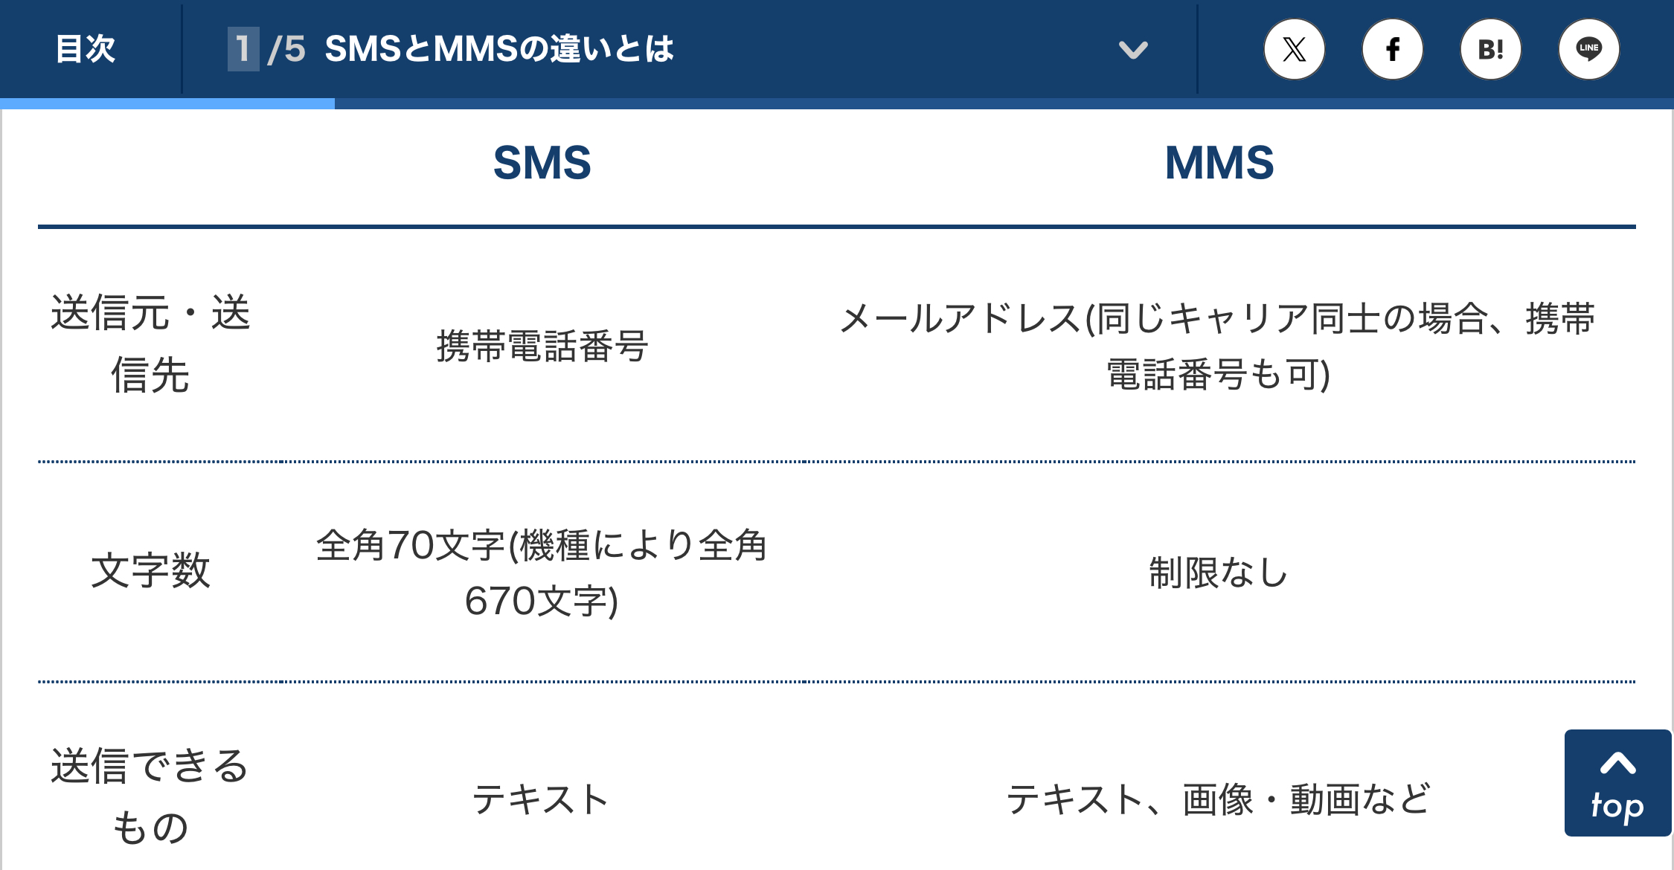Select the SMS column header
Viewport: 1674px width, 870px height.
(542, 163)
